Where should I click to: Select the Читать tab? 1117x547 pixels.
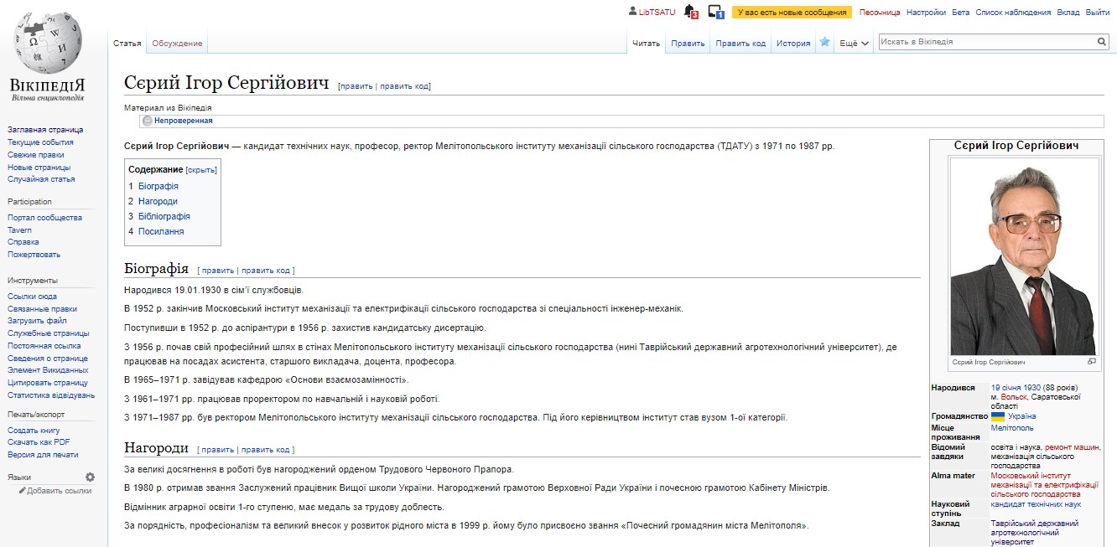[646, 44]
